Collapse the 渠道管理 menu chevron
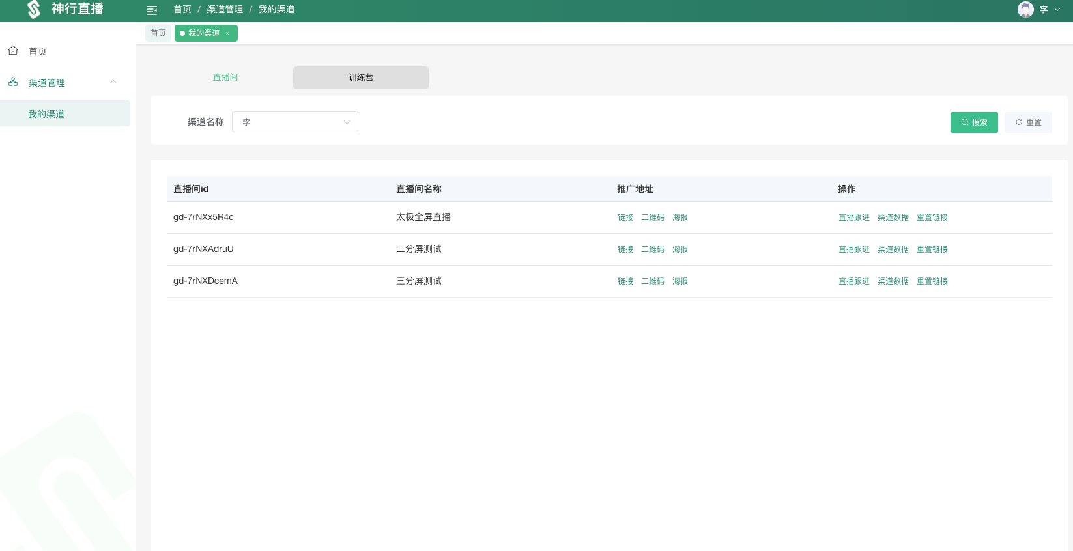The width and height of the screenshot is (1073, 551). coord(113,82)
